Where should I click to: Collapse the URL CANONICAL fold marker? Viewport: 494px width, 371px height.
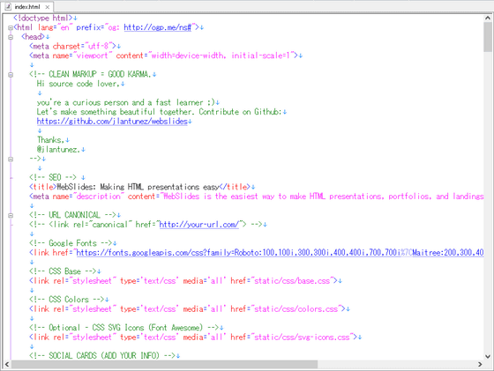[11, 216]
